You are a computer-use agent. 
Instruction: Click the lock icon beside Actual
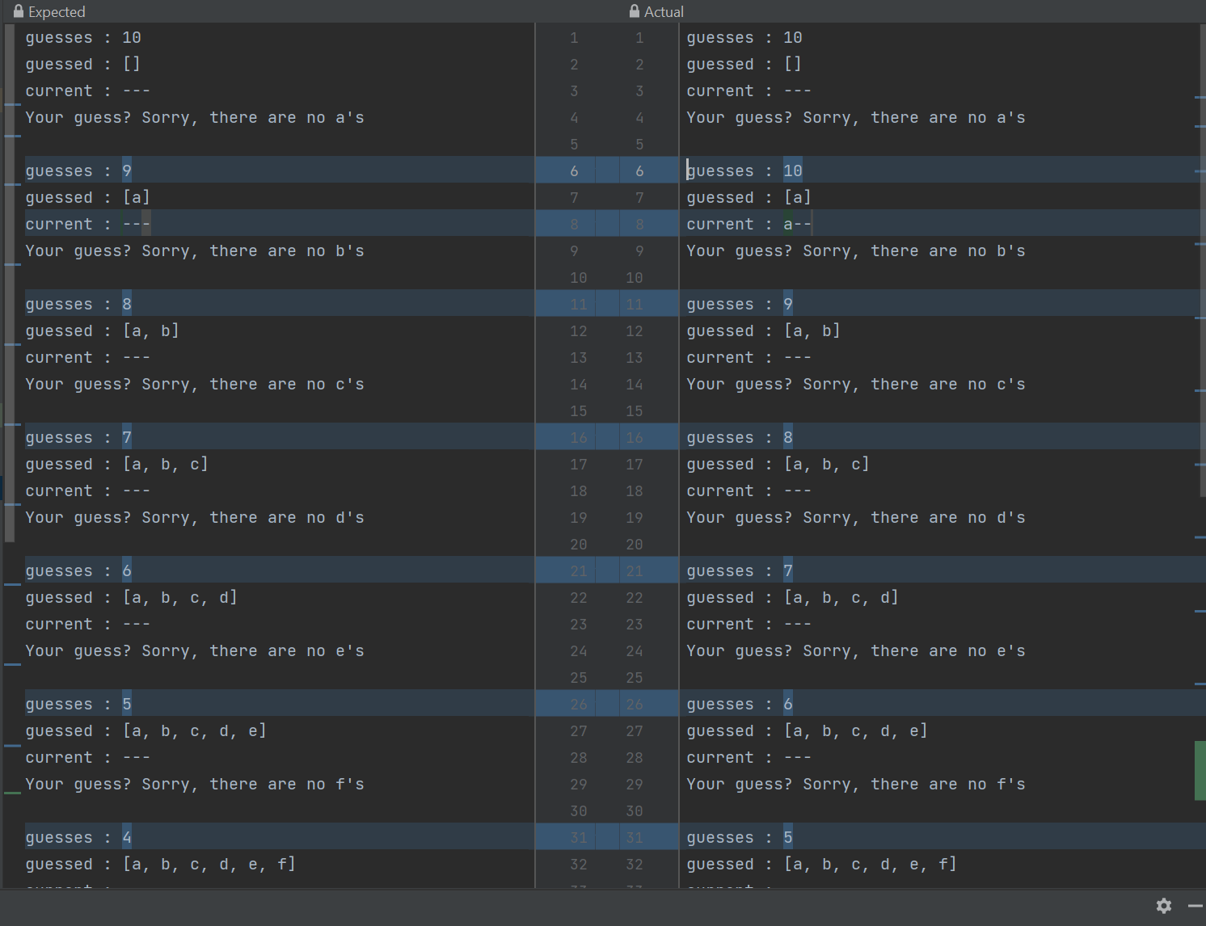[634, 11]
